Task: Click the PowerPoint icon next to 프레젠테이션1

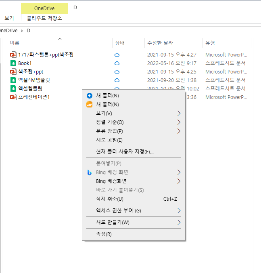Action: point(13,97)
